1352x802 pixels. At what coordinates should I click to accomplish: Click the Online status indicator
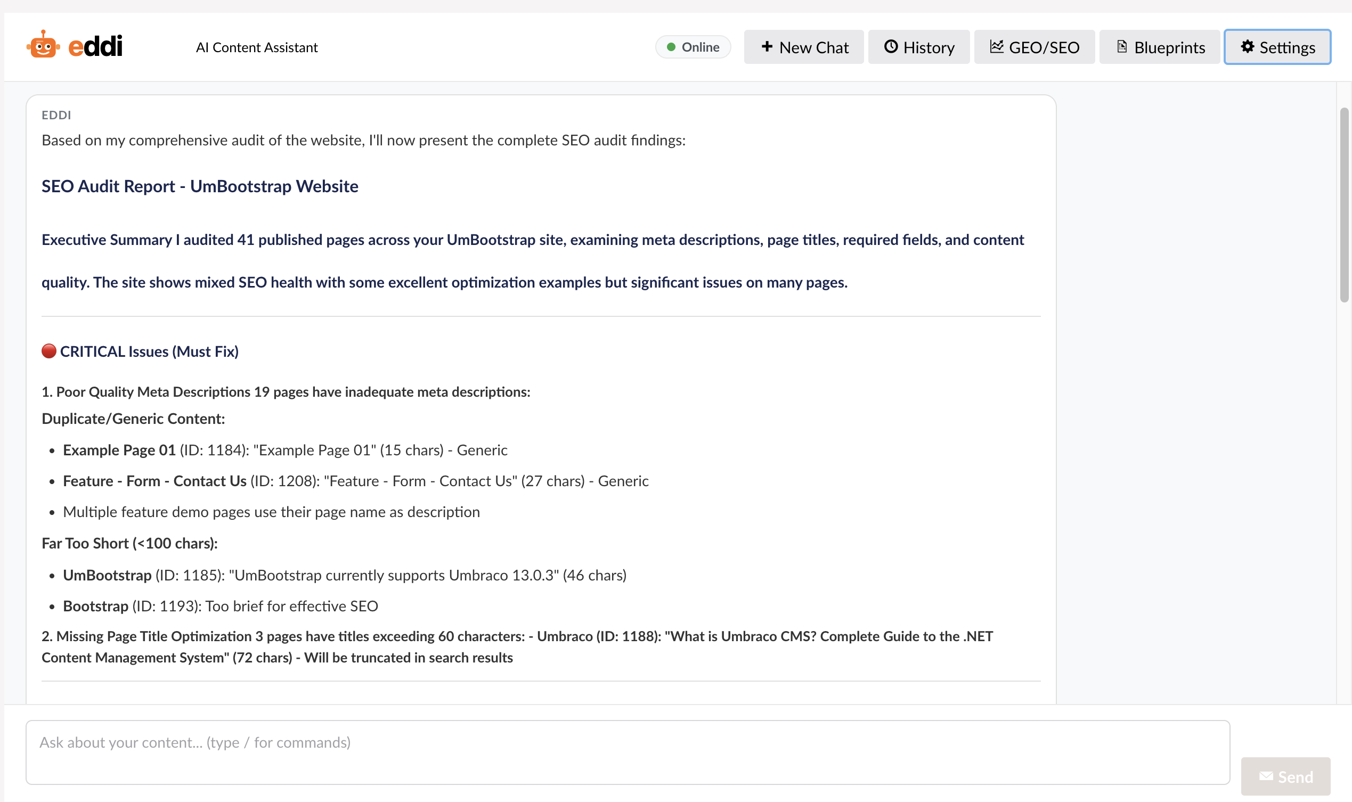pos(693,47)
